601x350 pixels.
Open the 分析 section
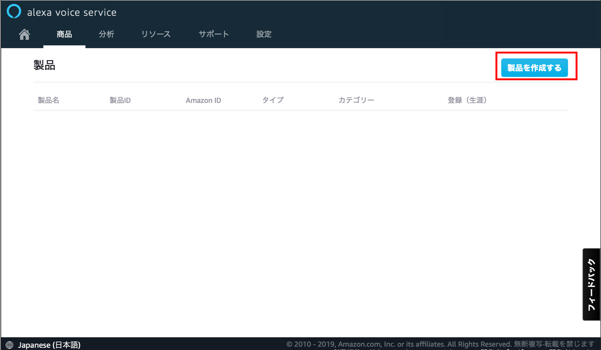[x=106, y=34]
